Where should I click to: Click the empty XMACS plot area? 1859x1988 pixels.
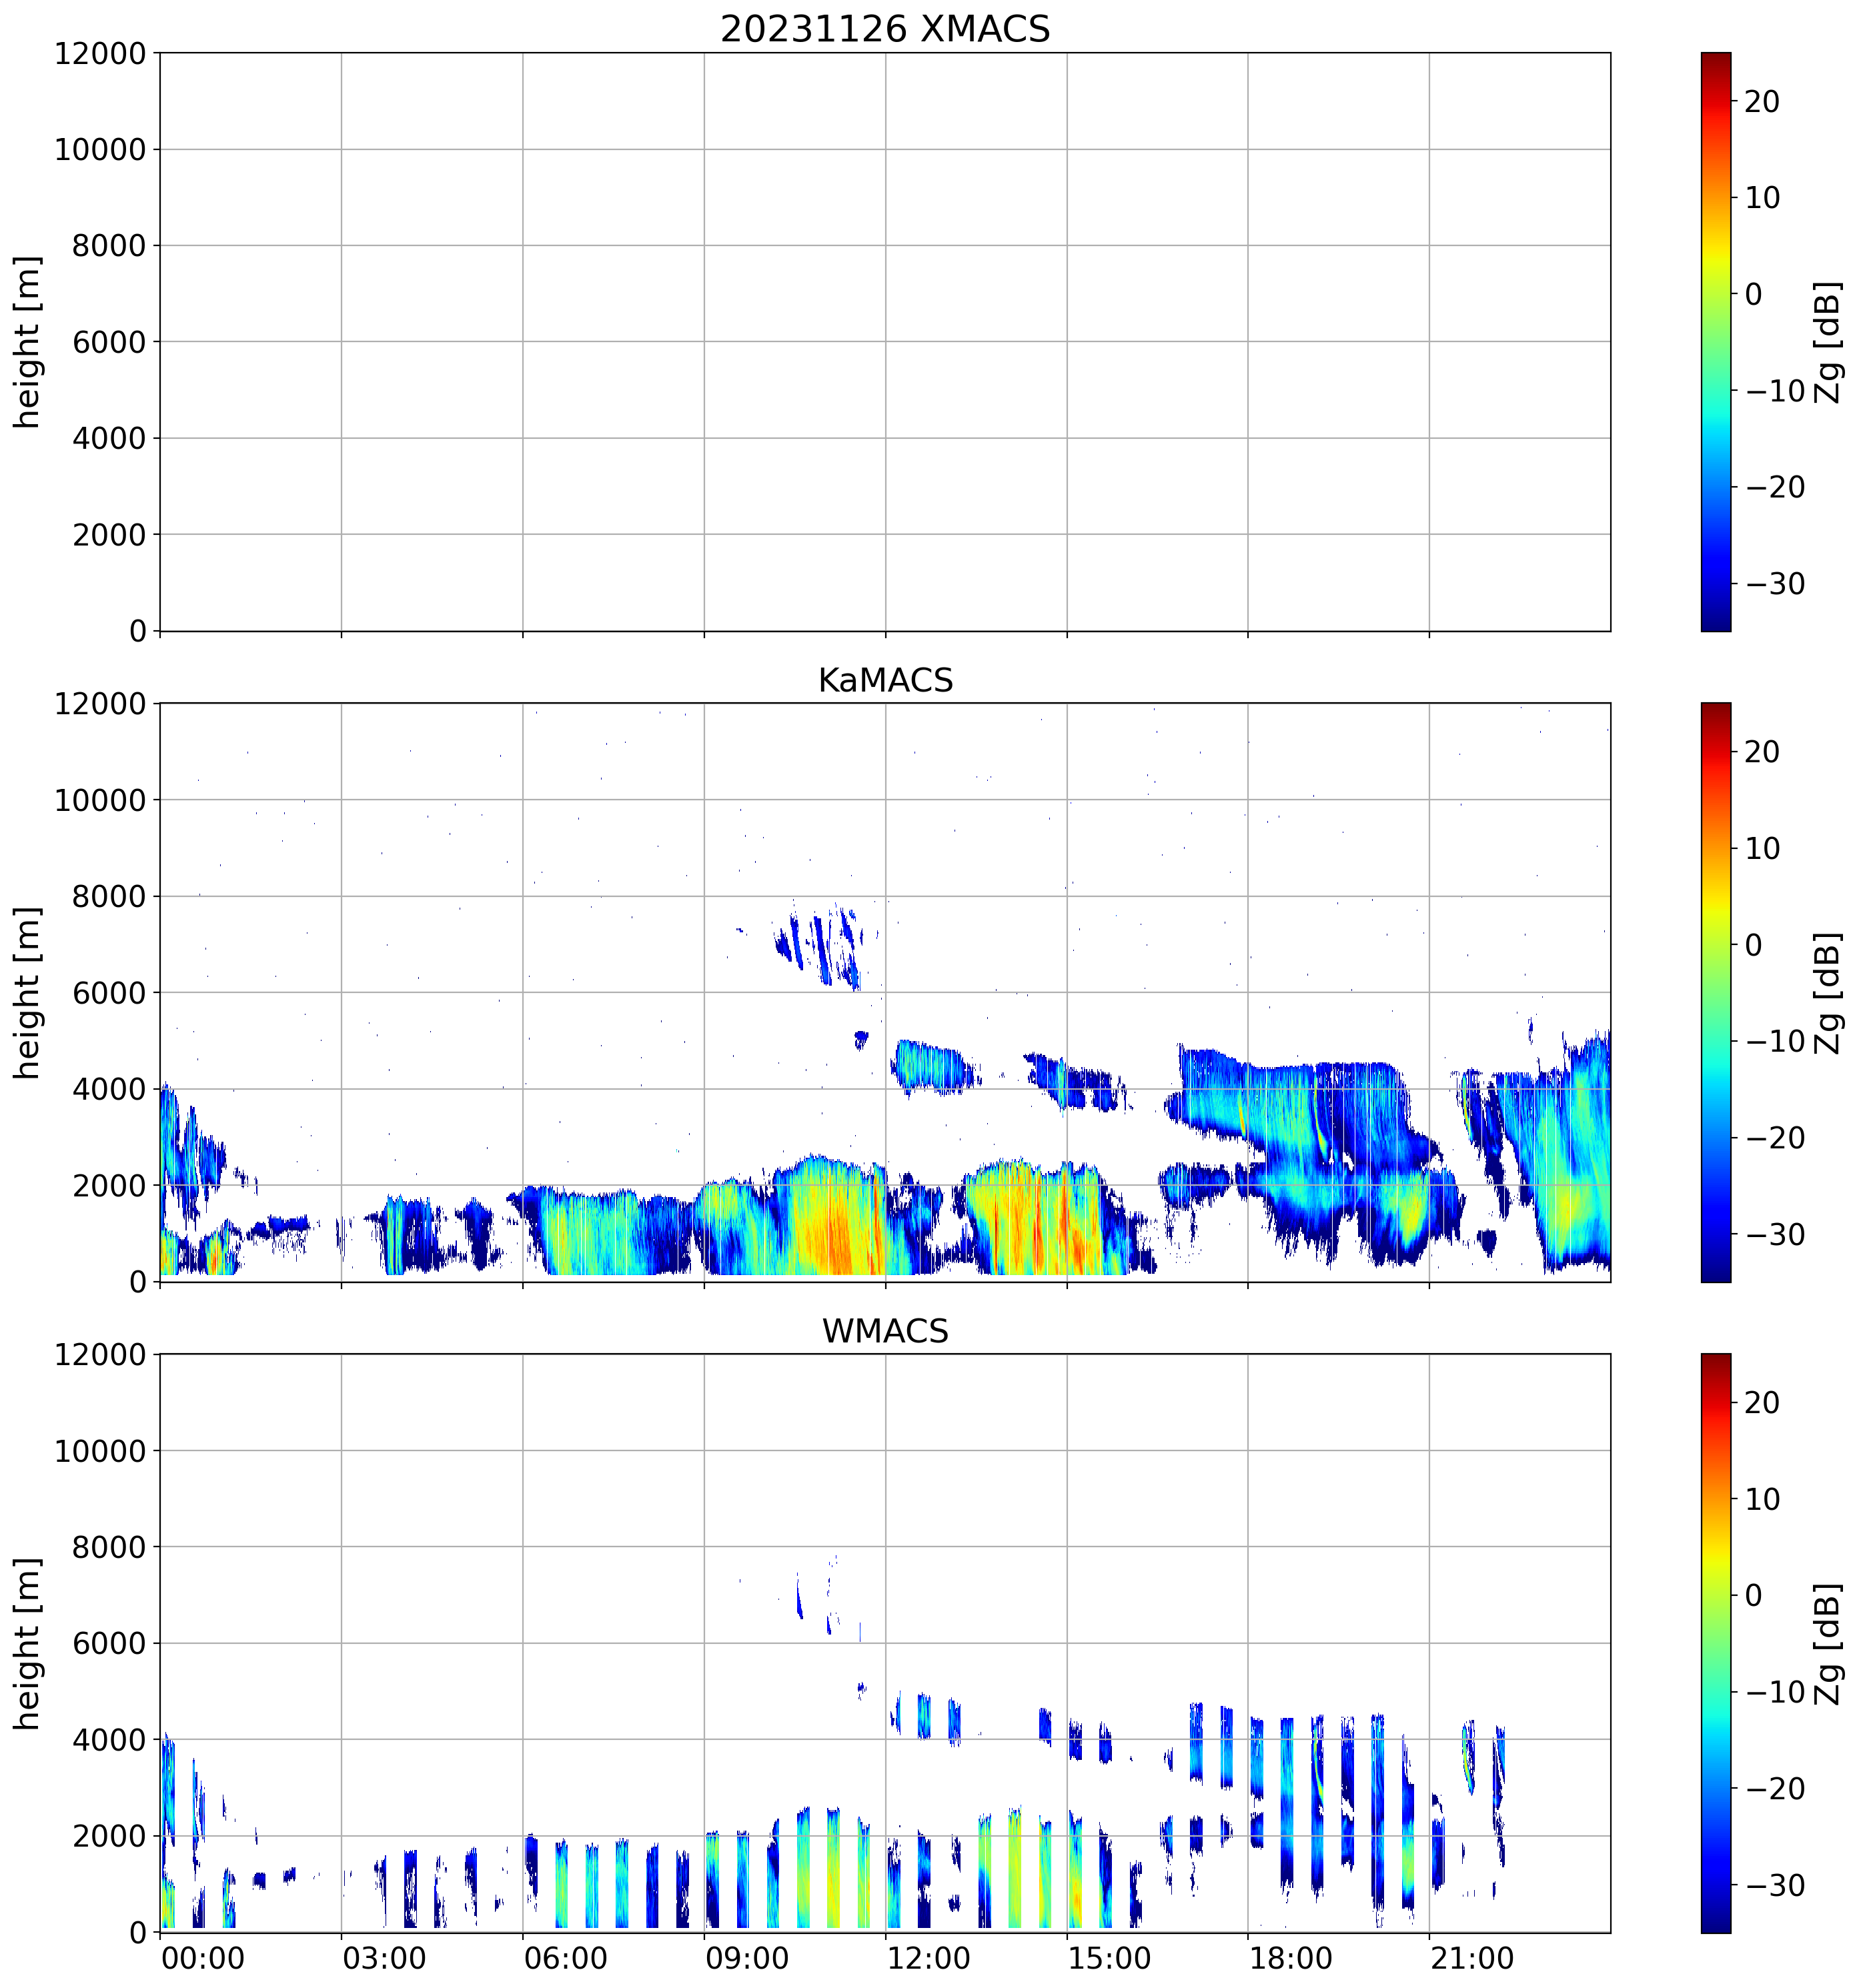[884, 341]
